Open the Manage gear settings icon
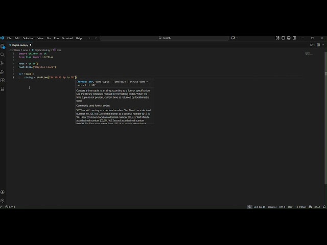 pos(3,201)
